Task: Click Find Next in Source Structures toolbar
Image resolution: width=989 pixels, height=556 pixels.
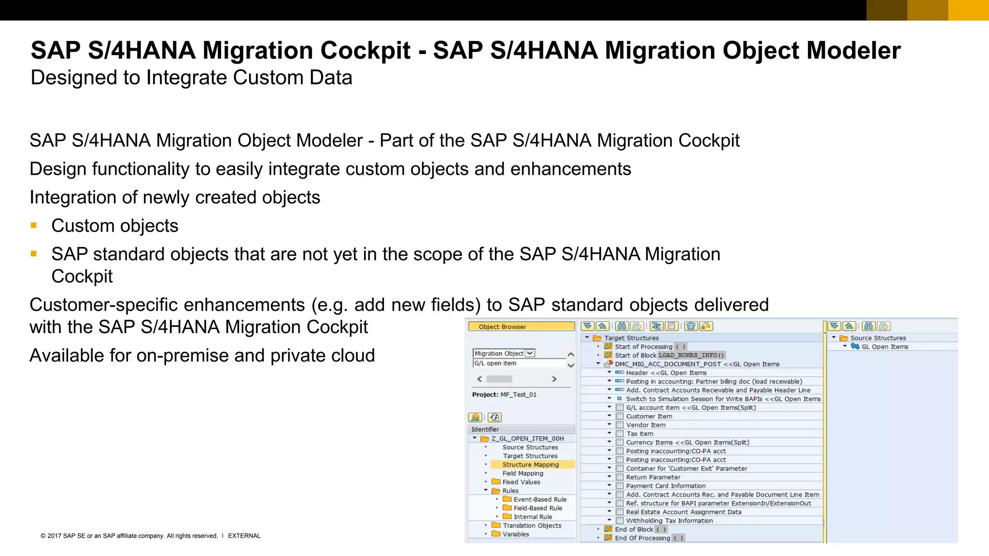Action: 884,326
